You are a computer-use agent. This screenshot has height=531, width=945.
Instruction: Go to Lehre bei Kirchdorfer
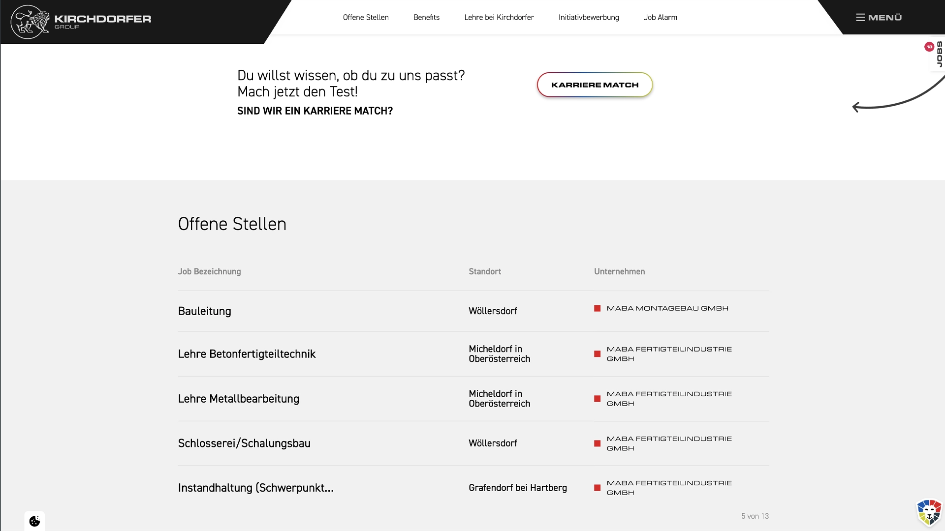[x=499, y=17]
